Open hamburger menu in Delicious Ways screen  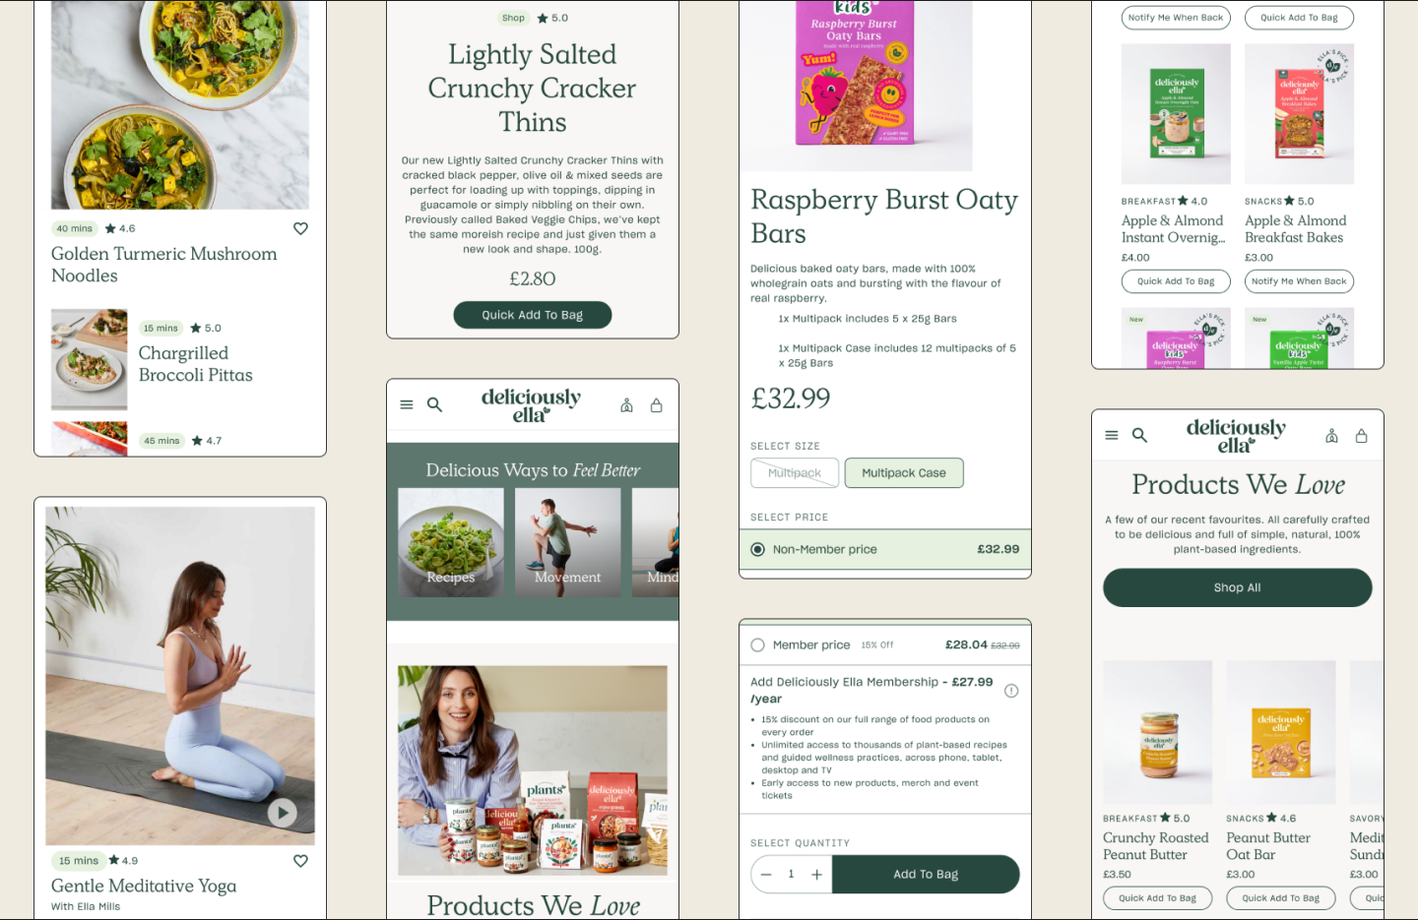pos(407,404)
